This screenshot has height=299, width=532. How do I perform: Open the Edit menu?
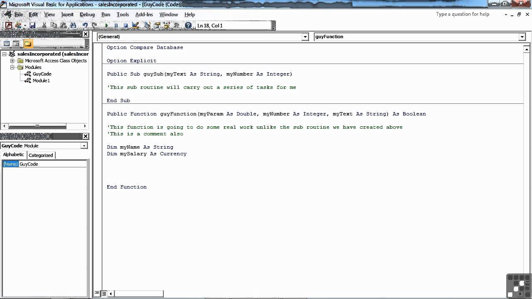[33, 14]
